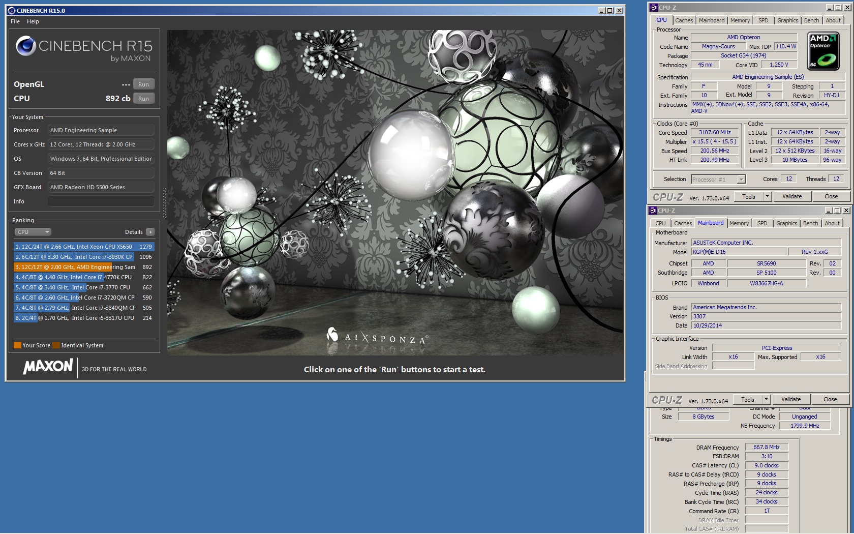Screen dimensions: 854x534
Task: Switch to Memory tab in second CPU-Z
Action: [x=739, y=223]
